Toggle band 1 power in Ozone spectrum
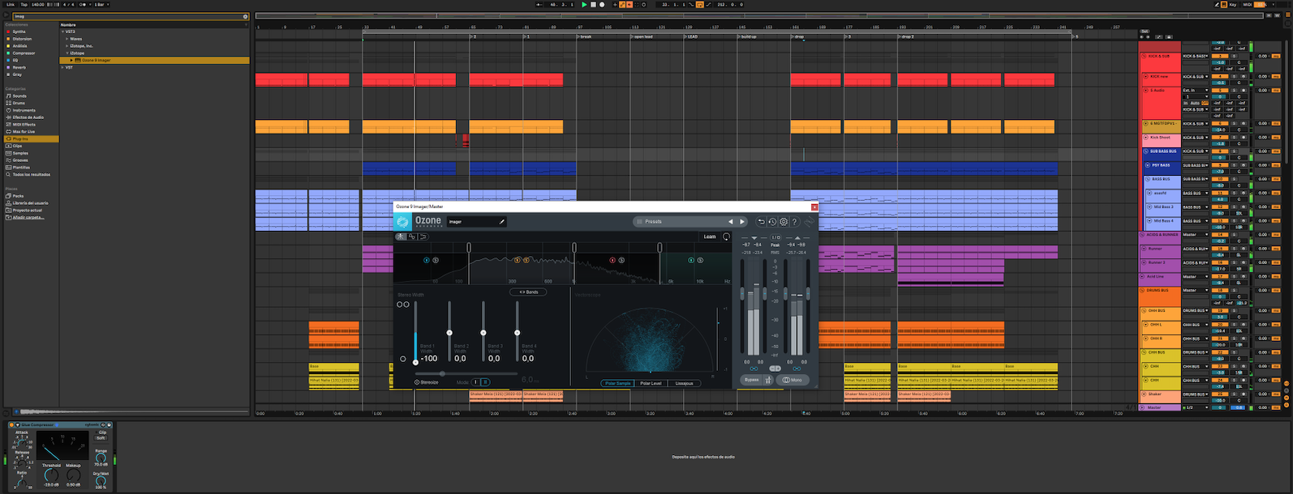Screen dimensions: 1293x494 [x=427, y=260]
